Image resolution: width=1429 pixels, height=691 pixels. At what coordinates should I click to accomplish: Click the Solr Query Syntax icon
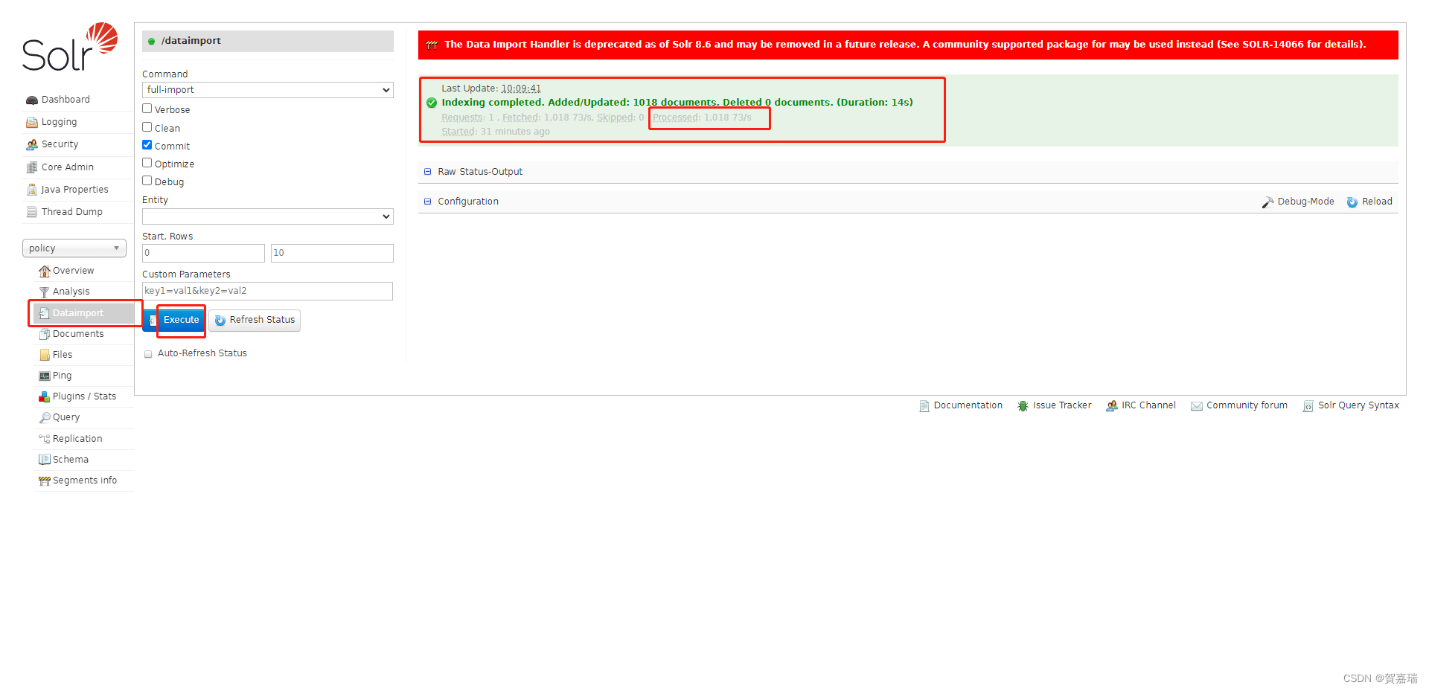(1308, 406)
